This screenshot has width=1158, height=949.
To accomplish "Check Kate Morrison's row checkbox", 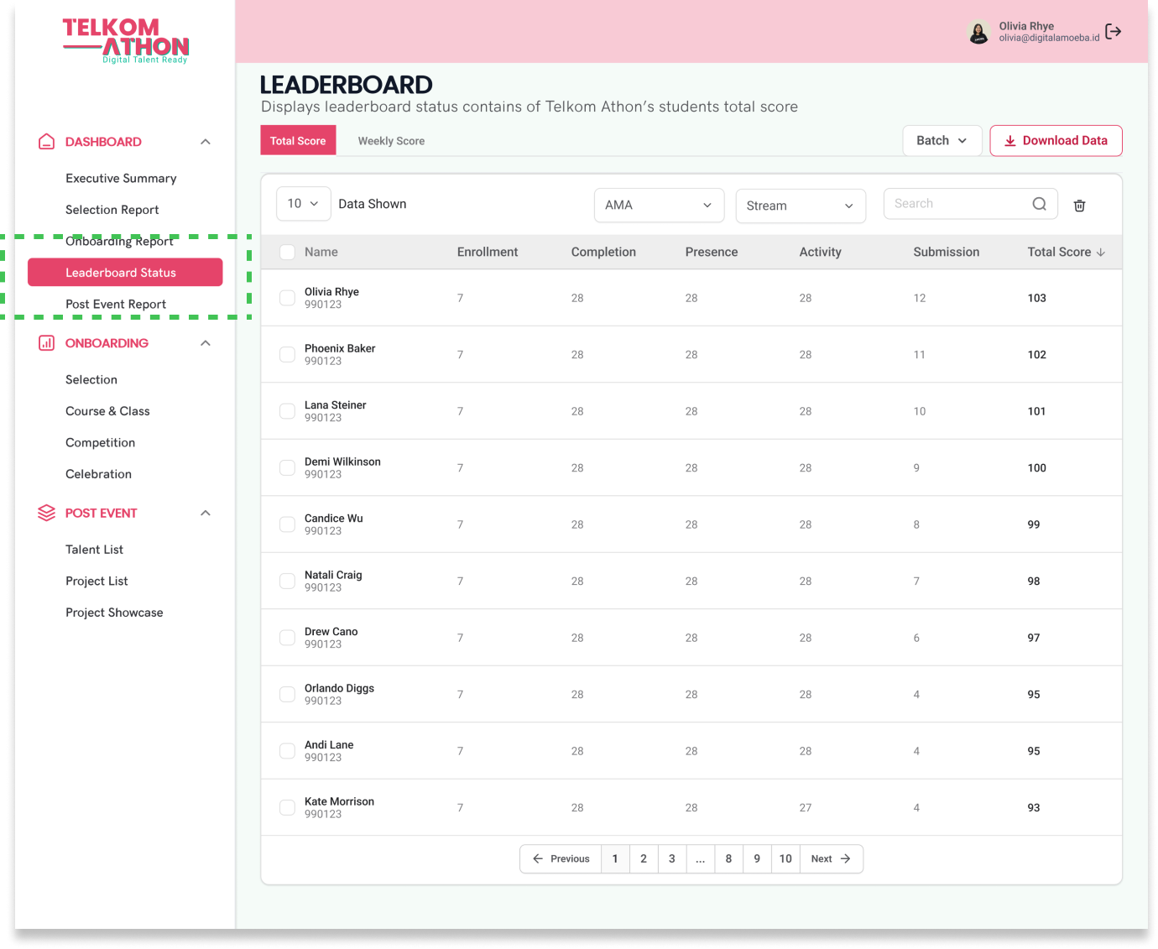I will pyautogui.click(x=287, y=807).
